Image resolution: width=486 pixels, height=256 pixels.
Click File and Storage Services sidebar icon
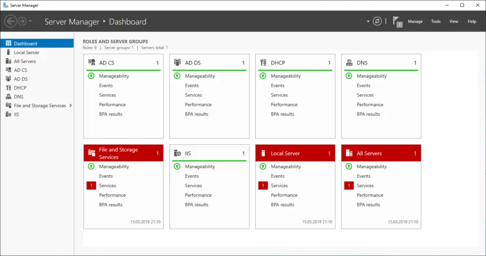[9, 105]
